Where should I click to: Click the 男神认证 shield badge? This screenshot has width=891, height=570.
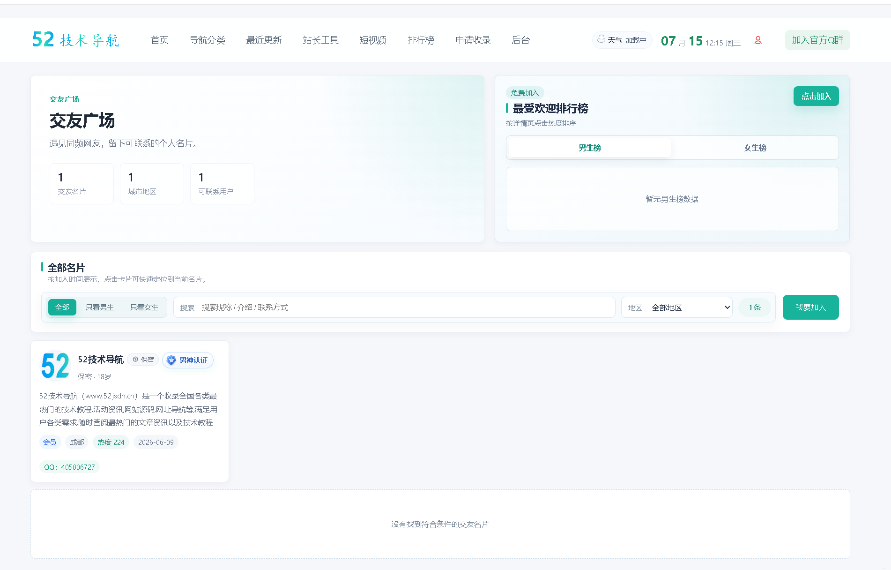coord(188,360)
